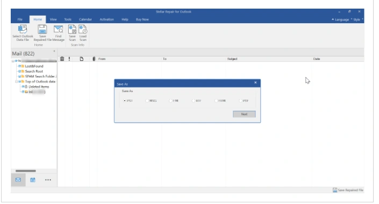This screenshot has width=379, height=204.
Task: Sort by the attachment paperclip column icon
Action: (94, 59)
